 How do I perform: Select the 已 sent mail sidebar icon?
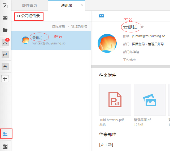click(x=5, y=55)
